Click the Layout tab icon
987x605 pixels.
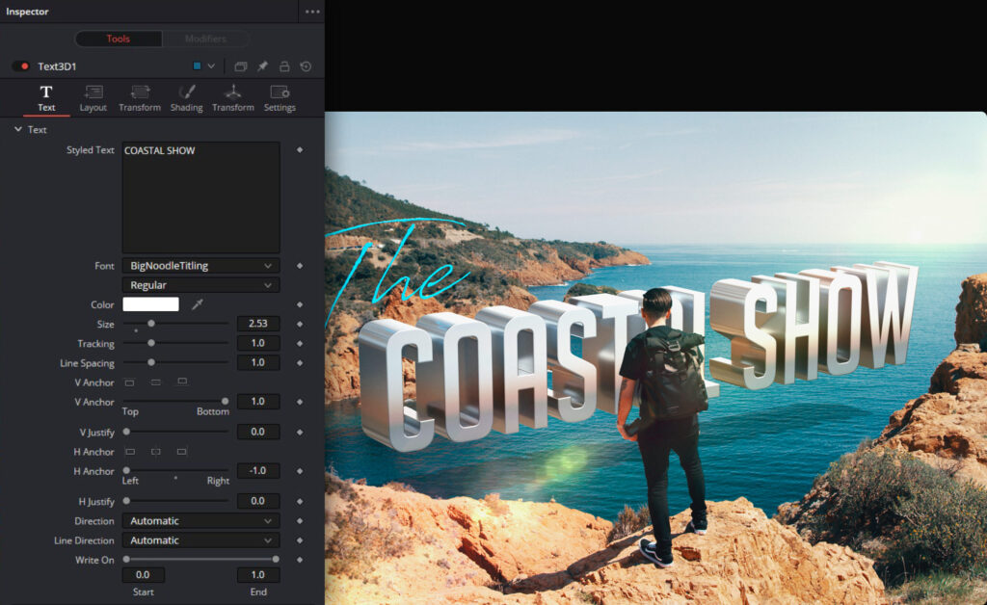pos(93,92)
